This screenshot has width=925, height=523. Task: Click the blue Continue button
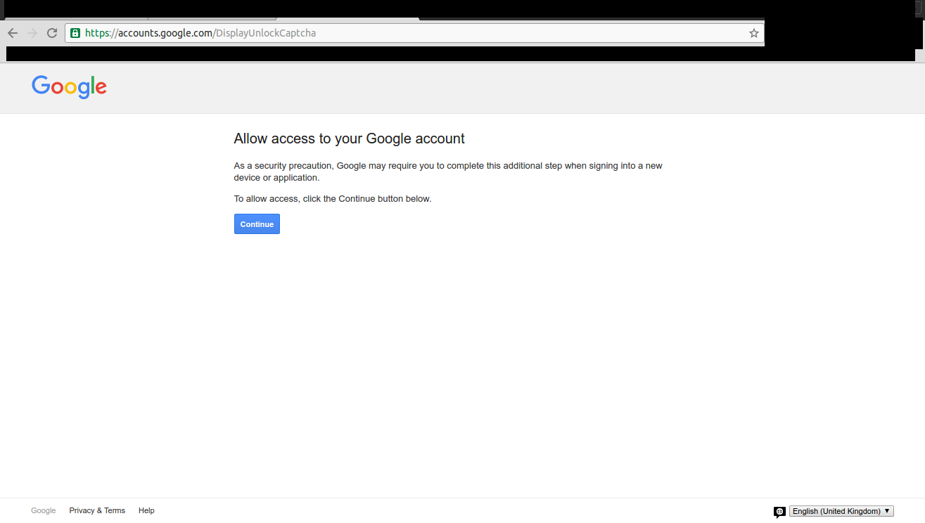point(257,224)
